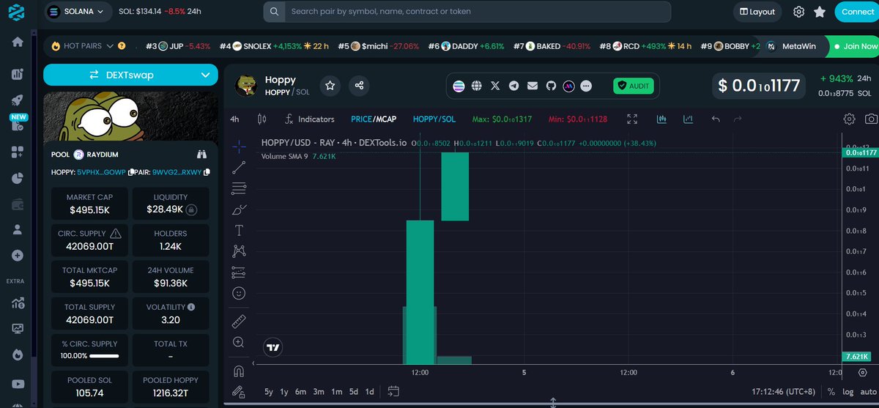
Task: Toggle percent scale on price axis
Action: pyautogui.click(x=831, y=391)
